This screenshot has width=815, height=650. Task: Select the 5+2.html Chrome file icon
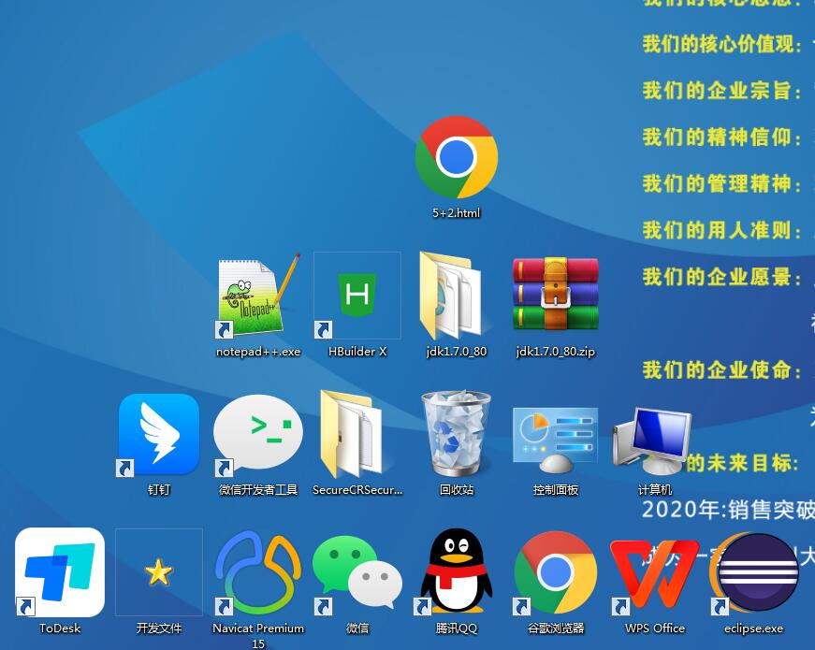(x=456, y=157)
